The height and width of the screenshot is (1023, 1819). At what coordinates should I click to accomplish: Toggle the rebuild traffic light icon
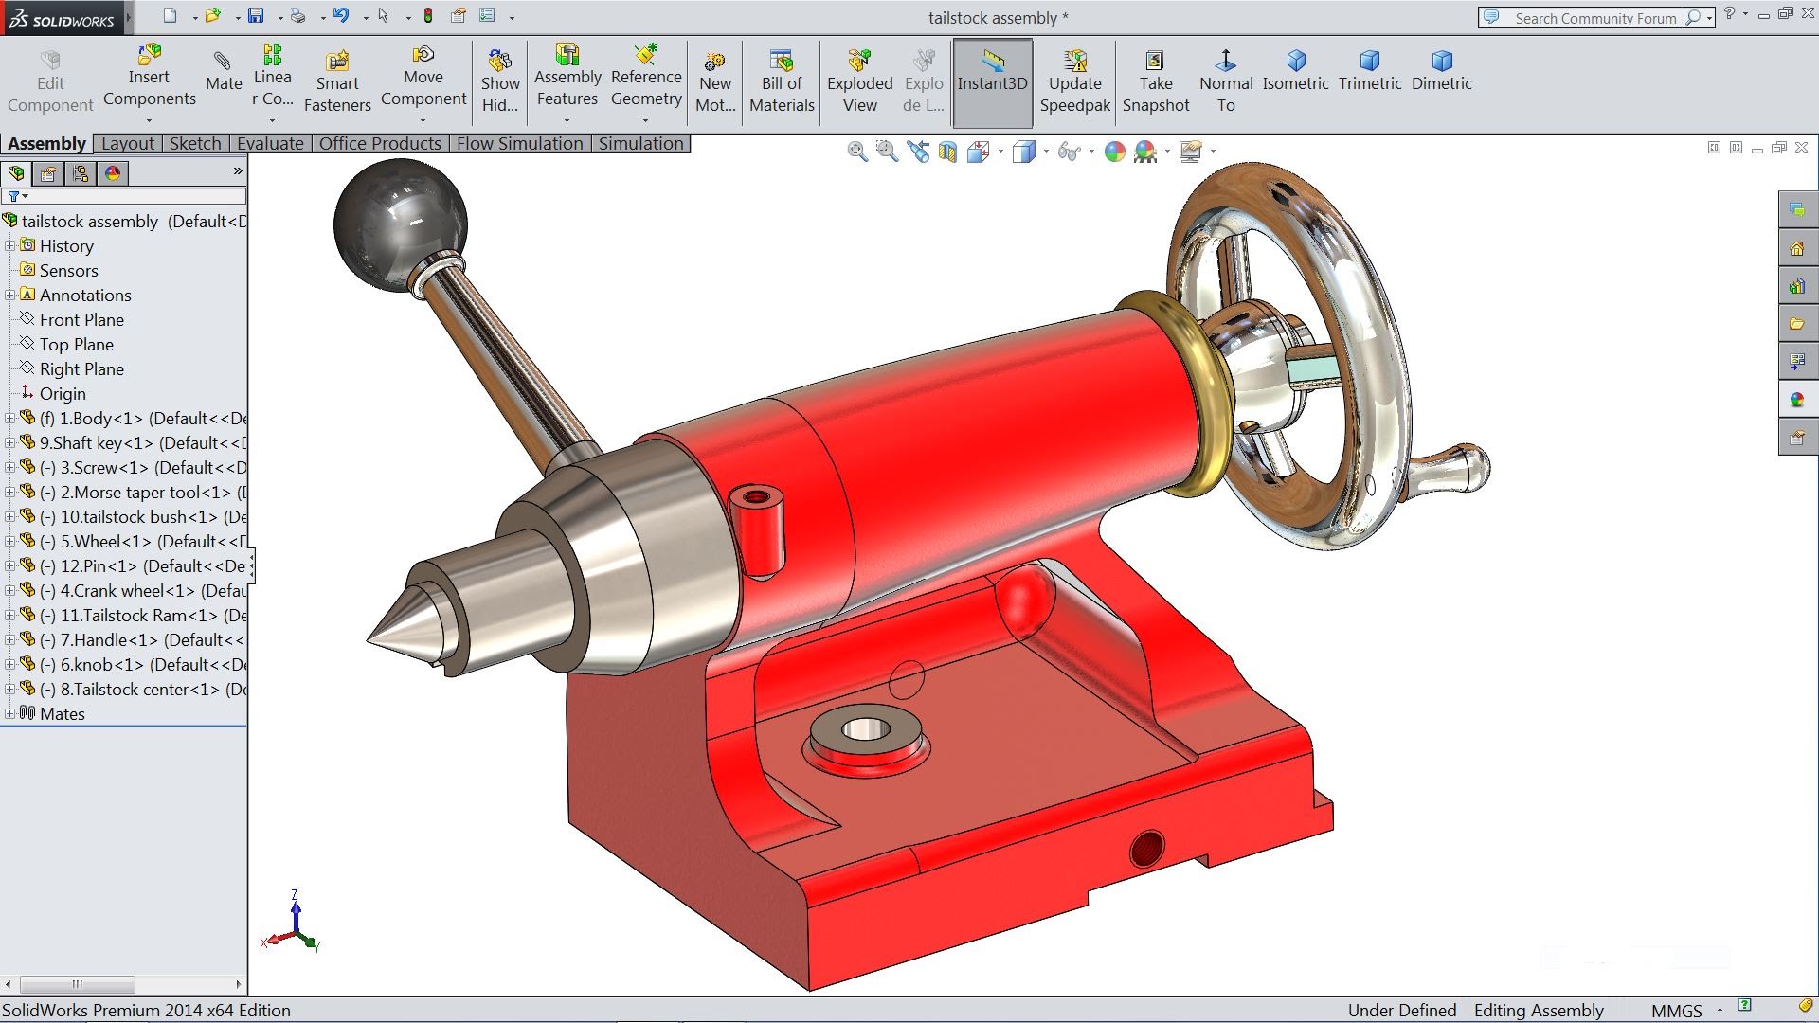click(428, 15)
